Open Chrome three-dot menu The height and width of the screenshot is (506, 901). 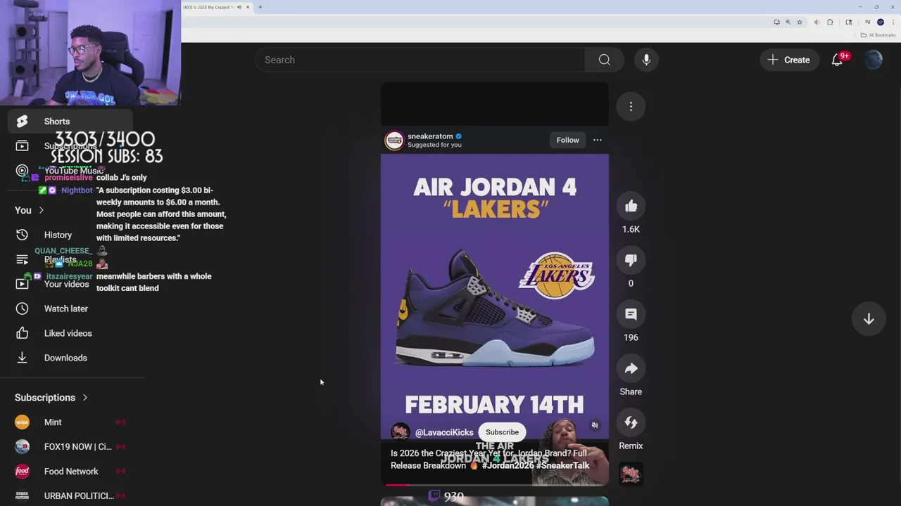(x=893, y=22)
